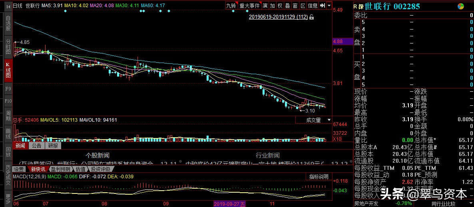The image size is (474, 207).
Task: Activate the 画线 drawing tool
Action: [8, 134]
